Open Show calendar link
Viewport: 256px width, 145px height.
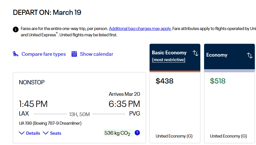(96, 54)
